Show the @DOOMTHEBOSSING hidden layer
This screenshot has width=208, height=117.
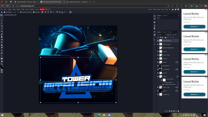point(158,48)
